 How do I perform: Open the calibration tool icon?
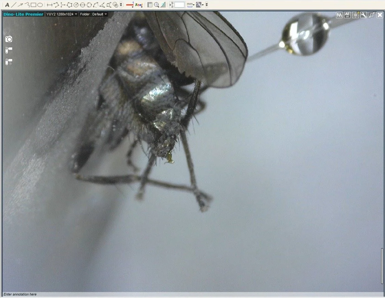coord(163,5)
